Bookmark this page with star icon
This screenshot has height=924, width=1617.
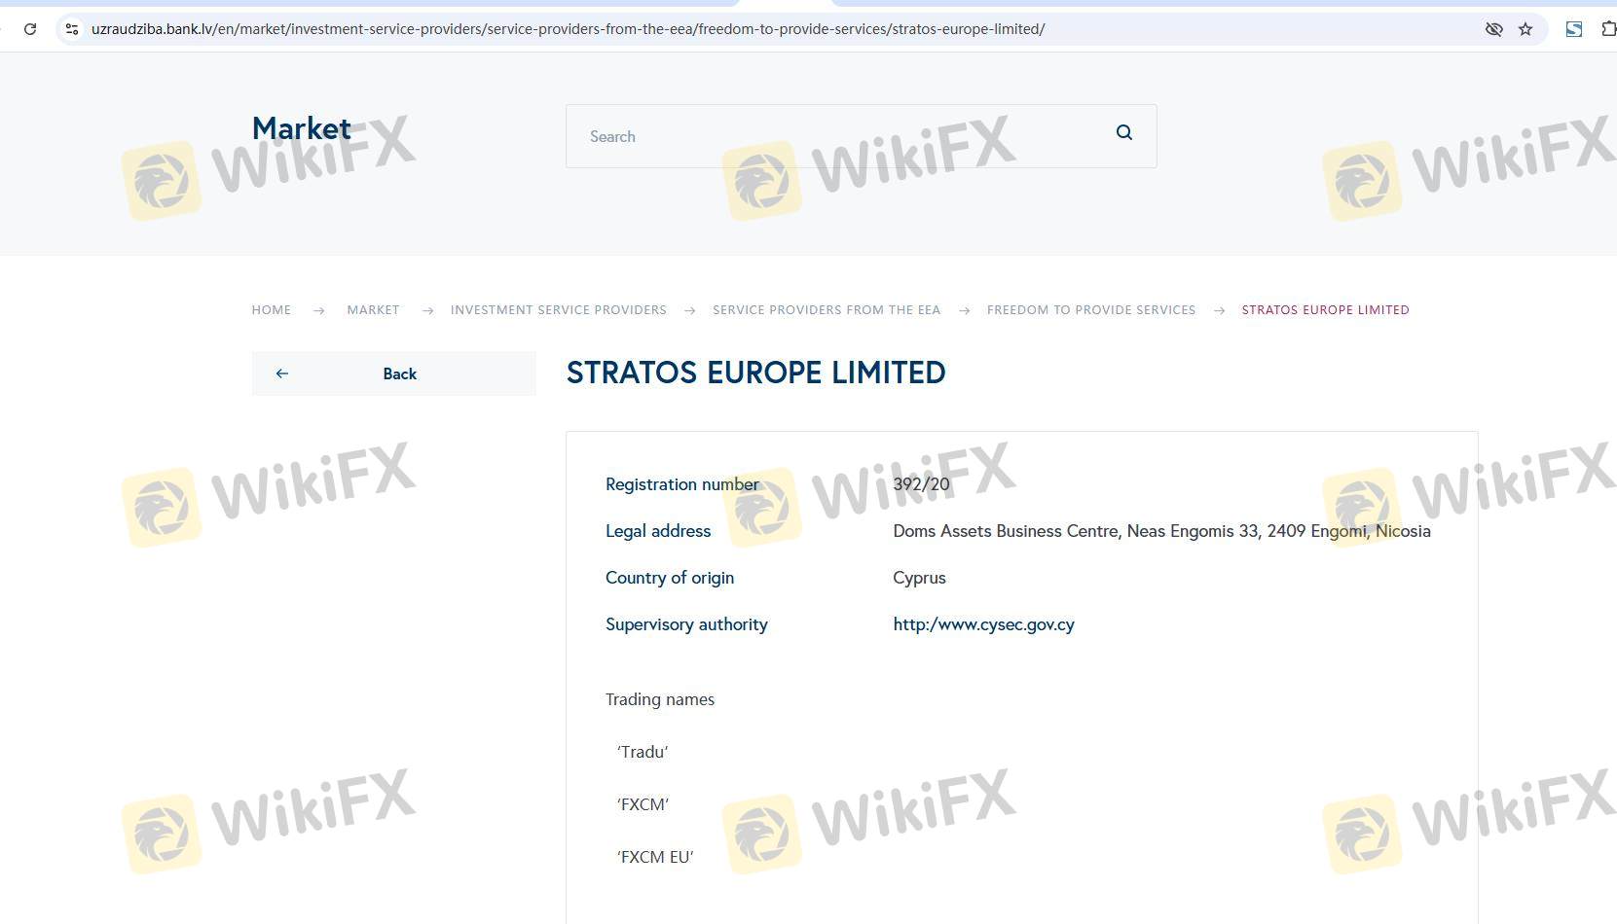pos(1525,29)
